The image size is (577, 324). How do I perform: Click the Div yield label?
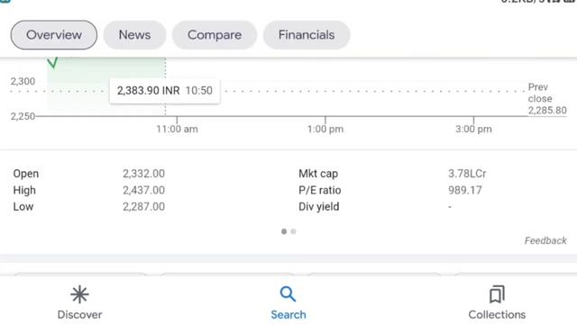(318, 207)
